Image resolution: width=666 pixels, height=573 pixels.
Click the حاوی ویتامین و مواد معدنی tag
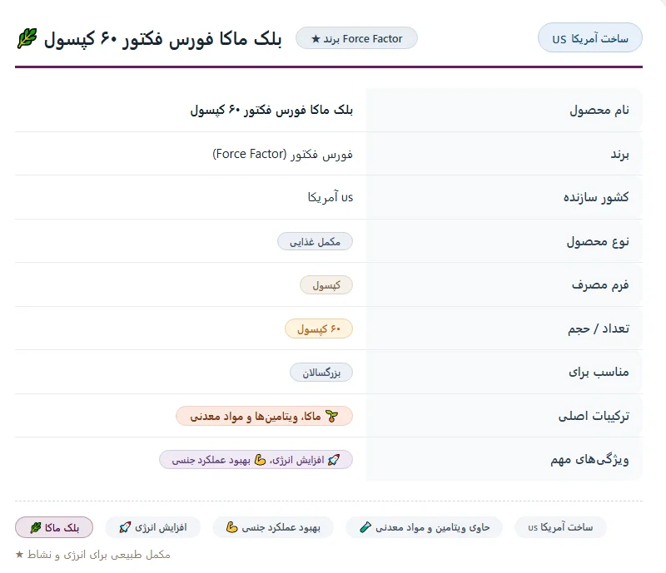(x=425, y=527)
